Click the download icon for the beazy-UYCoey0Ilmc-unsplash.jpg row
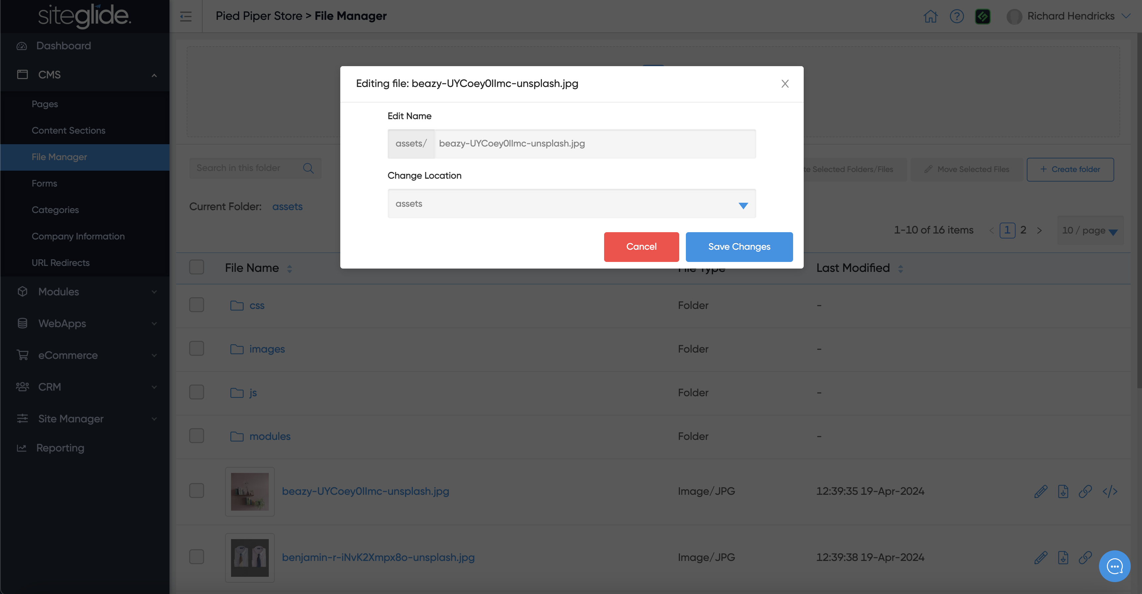The image size is (1142, 594). 1063,491
